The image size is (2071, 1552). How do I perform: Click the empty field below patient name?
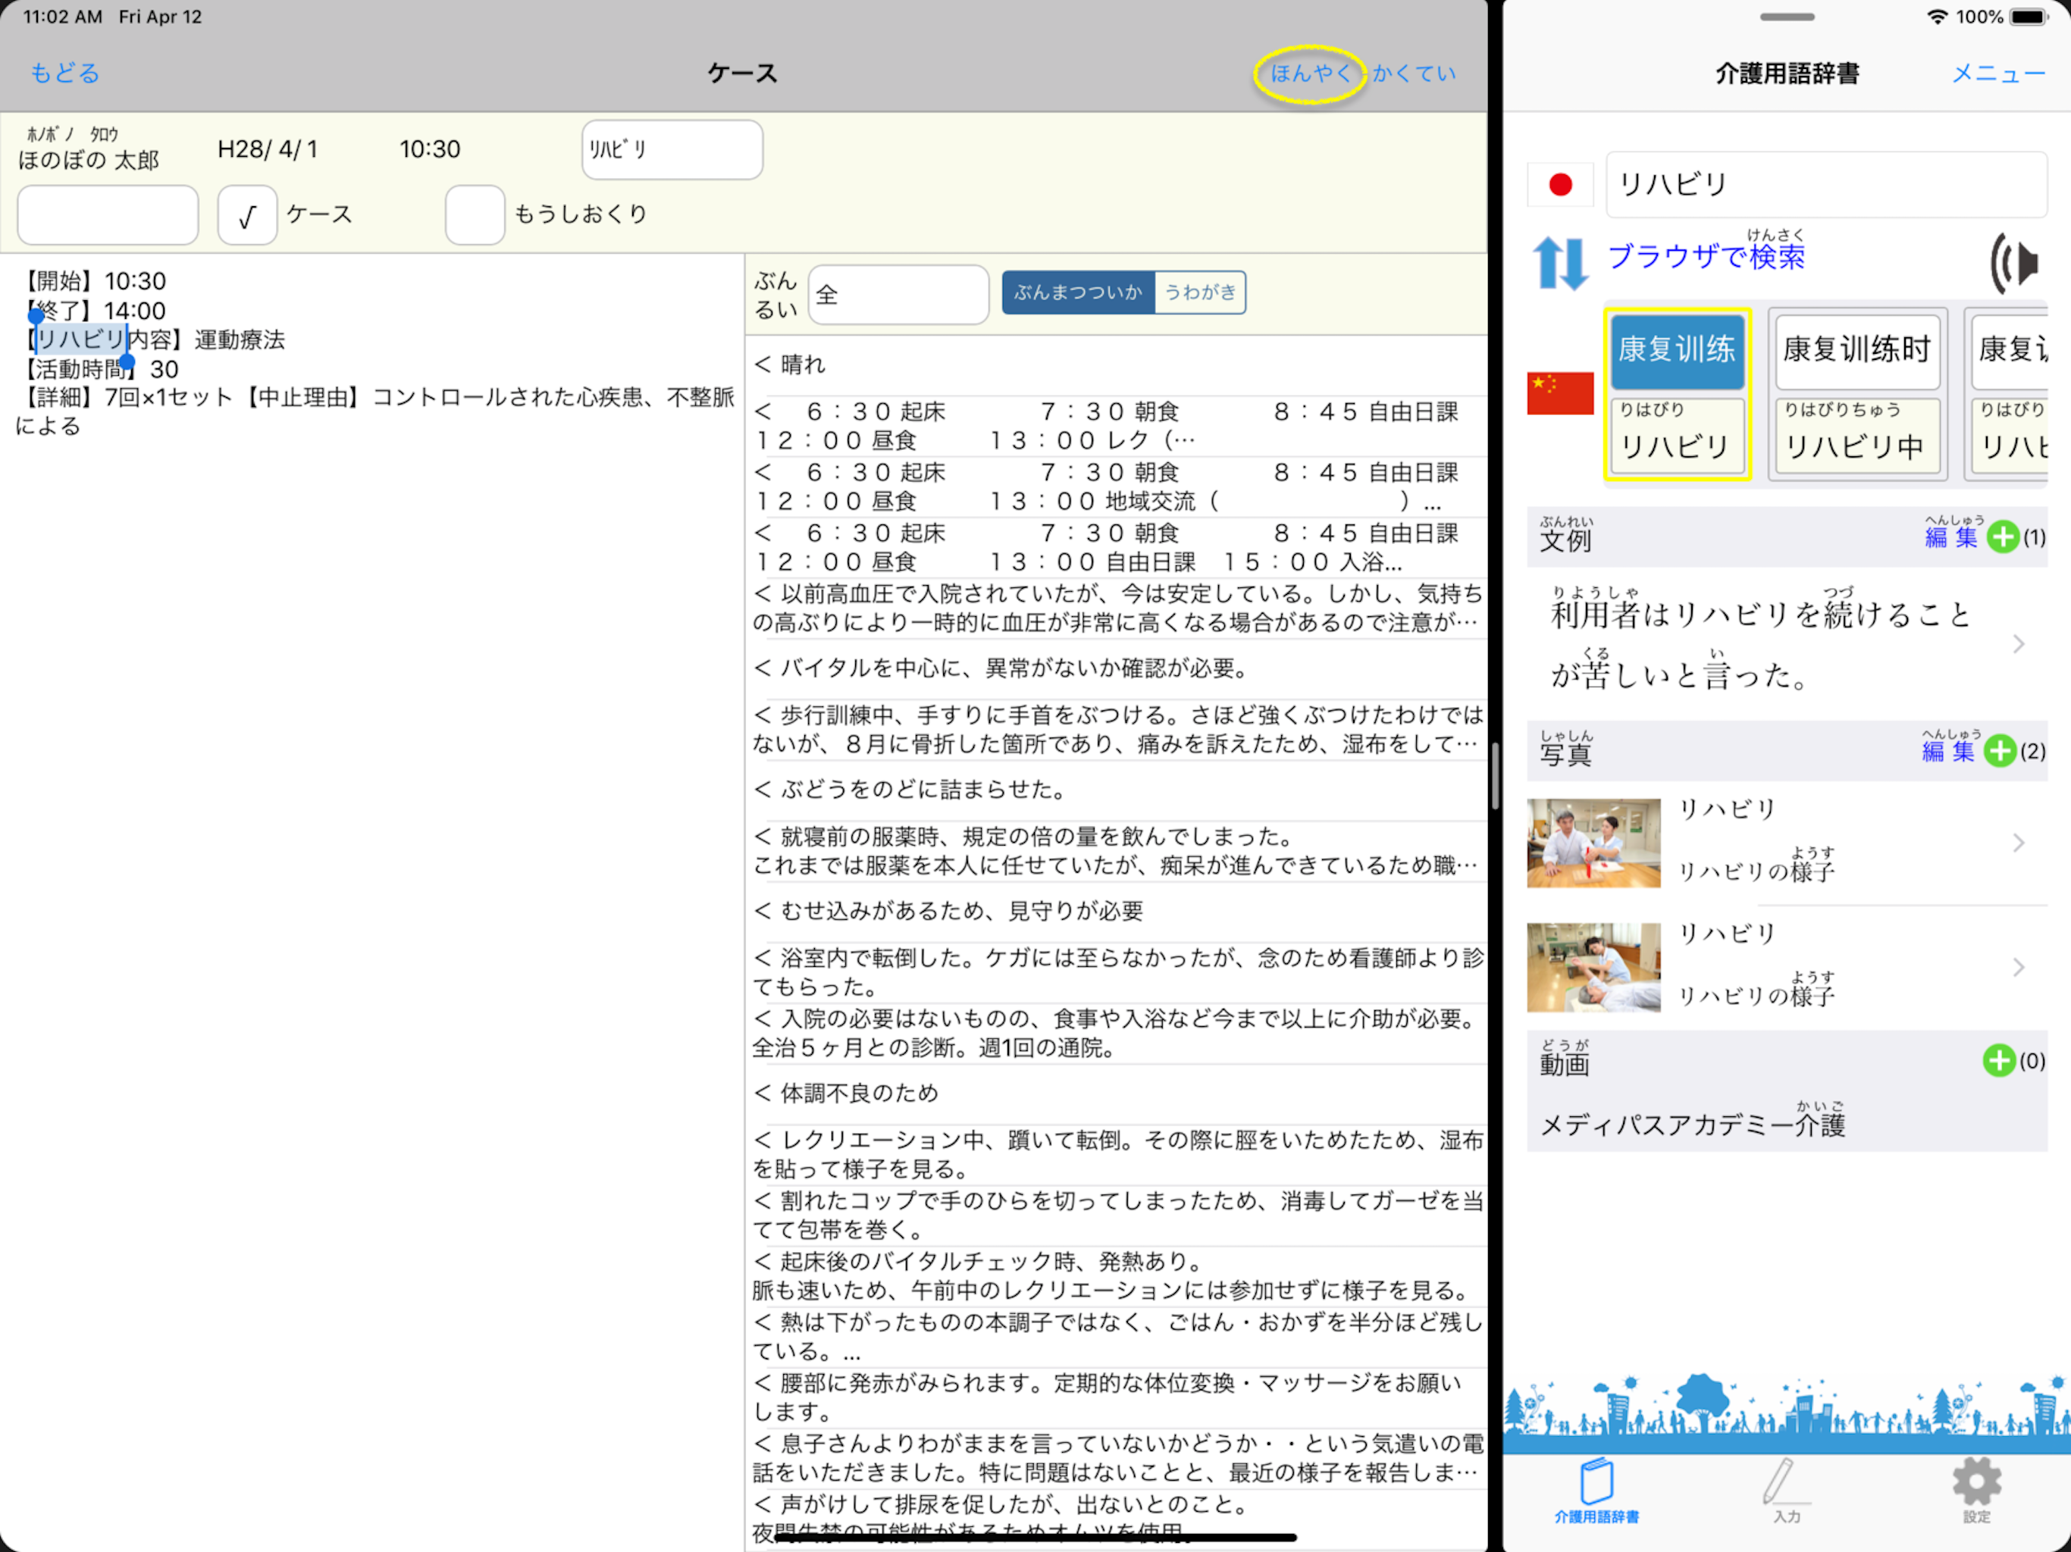108,215
